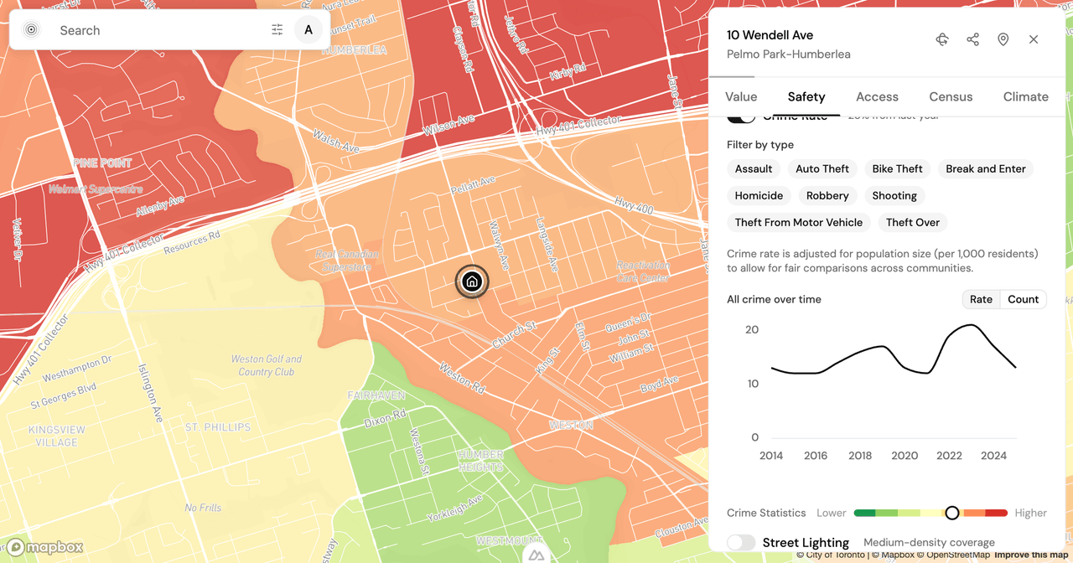Click the location pin icon in panel header
The width and height of the screenshot is (1073, 563).
[x=1003, y=39]
